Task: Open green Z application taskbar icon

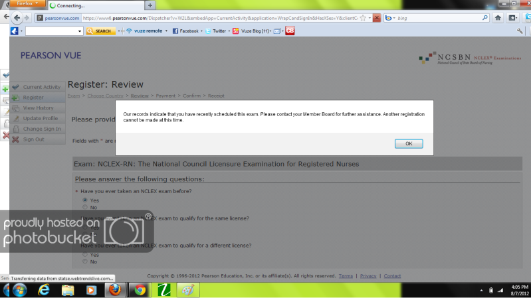Action: click(164, 290)
